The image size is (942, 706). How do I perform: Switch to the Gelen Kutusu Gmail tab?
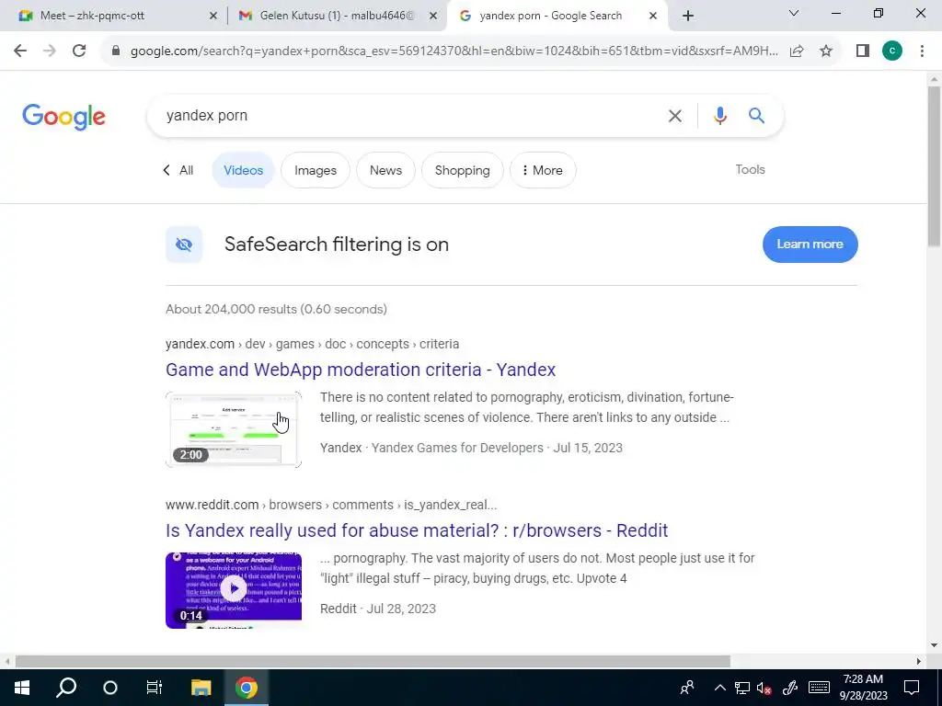[337, 17]
